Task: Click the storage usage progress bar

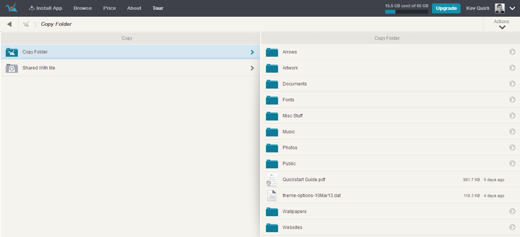Action: click(x=406, y=11)
